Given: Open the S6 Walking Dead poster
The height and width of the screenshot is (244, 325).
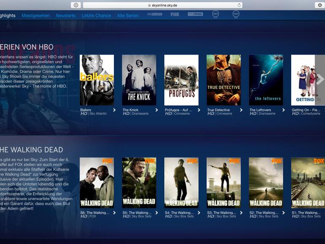Looking at the screenshot, I should 97,183.
